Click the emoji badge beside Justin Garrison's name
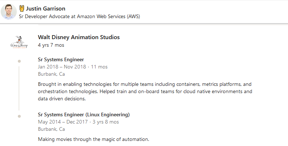 point(22,8)
